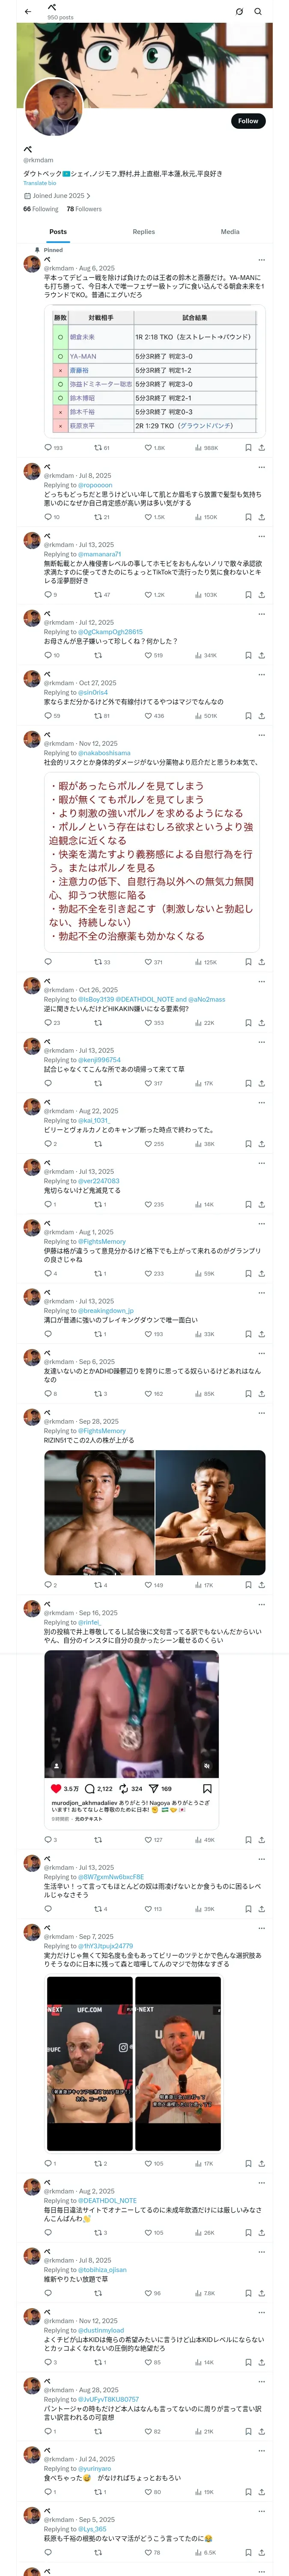Share the Oct 27 post

pyautogui.click(x=261, y=716)
